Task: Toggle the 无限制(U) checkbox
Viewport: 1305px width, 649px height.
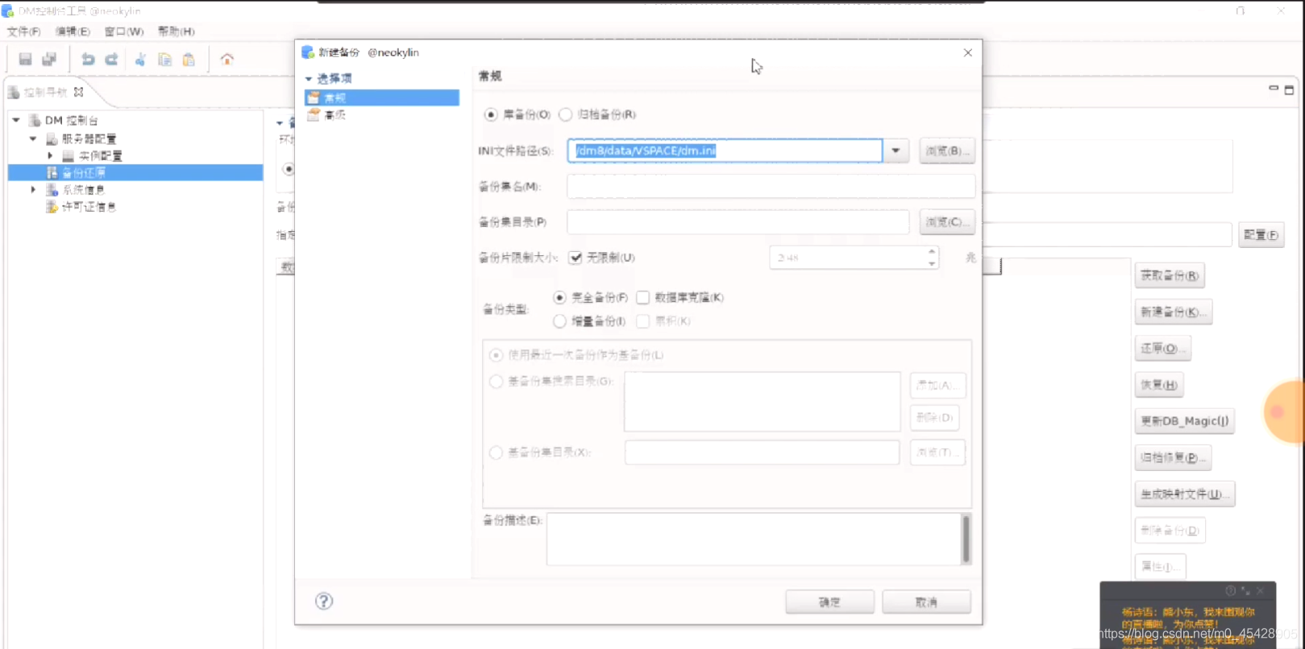Action: [576, 258]
